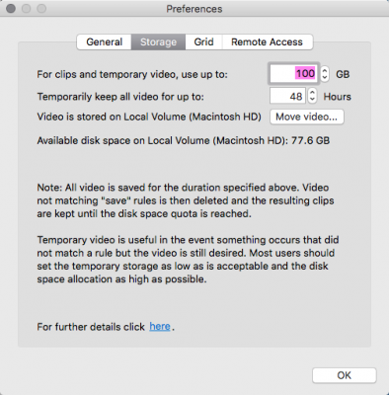
Task: Lower temporary video hours using down stepper
Action: point(312,99)
